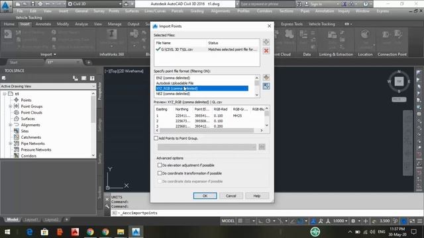The height and width of the screenshot is (238, 424).
Task: Remove selected file with red X icon
Action: click(x=266, y=51)
